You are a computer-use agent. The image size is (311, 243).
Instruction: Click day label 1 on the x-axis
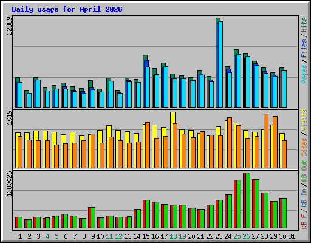pos(20,236)
